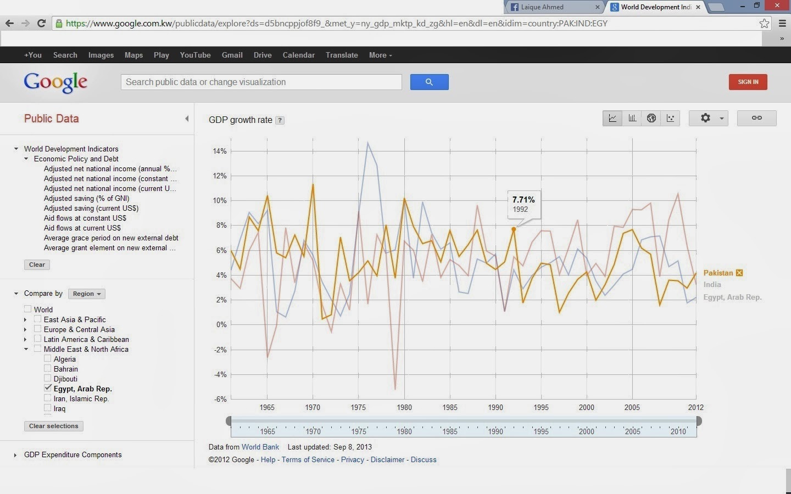Screen dimensions: 791x494
Task: Open Maps in Google bar
Action: (x=133, y=55)
